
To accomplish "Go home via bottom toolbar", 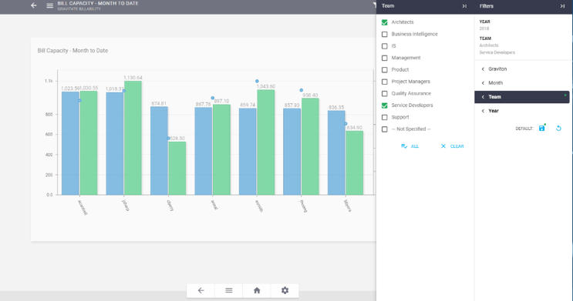I will 257,290.
